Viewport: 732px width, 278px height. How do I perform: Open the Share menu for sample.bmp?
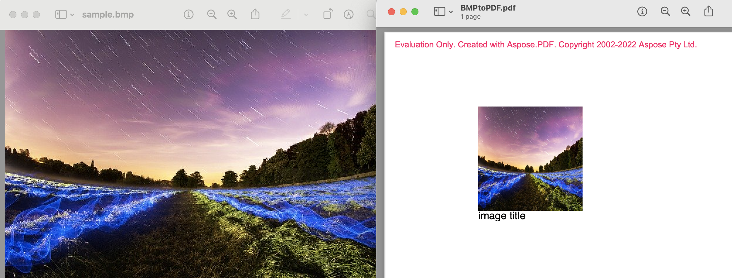click(x=255, y=14)
